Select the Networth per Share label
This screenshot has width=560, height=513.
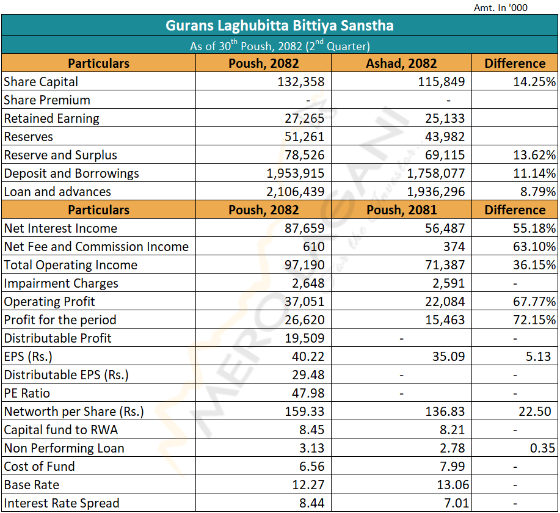pyautogui.click(x=73, y=412)
